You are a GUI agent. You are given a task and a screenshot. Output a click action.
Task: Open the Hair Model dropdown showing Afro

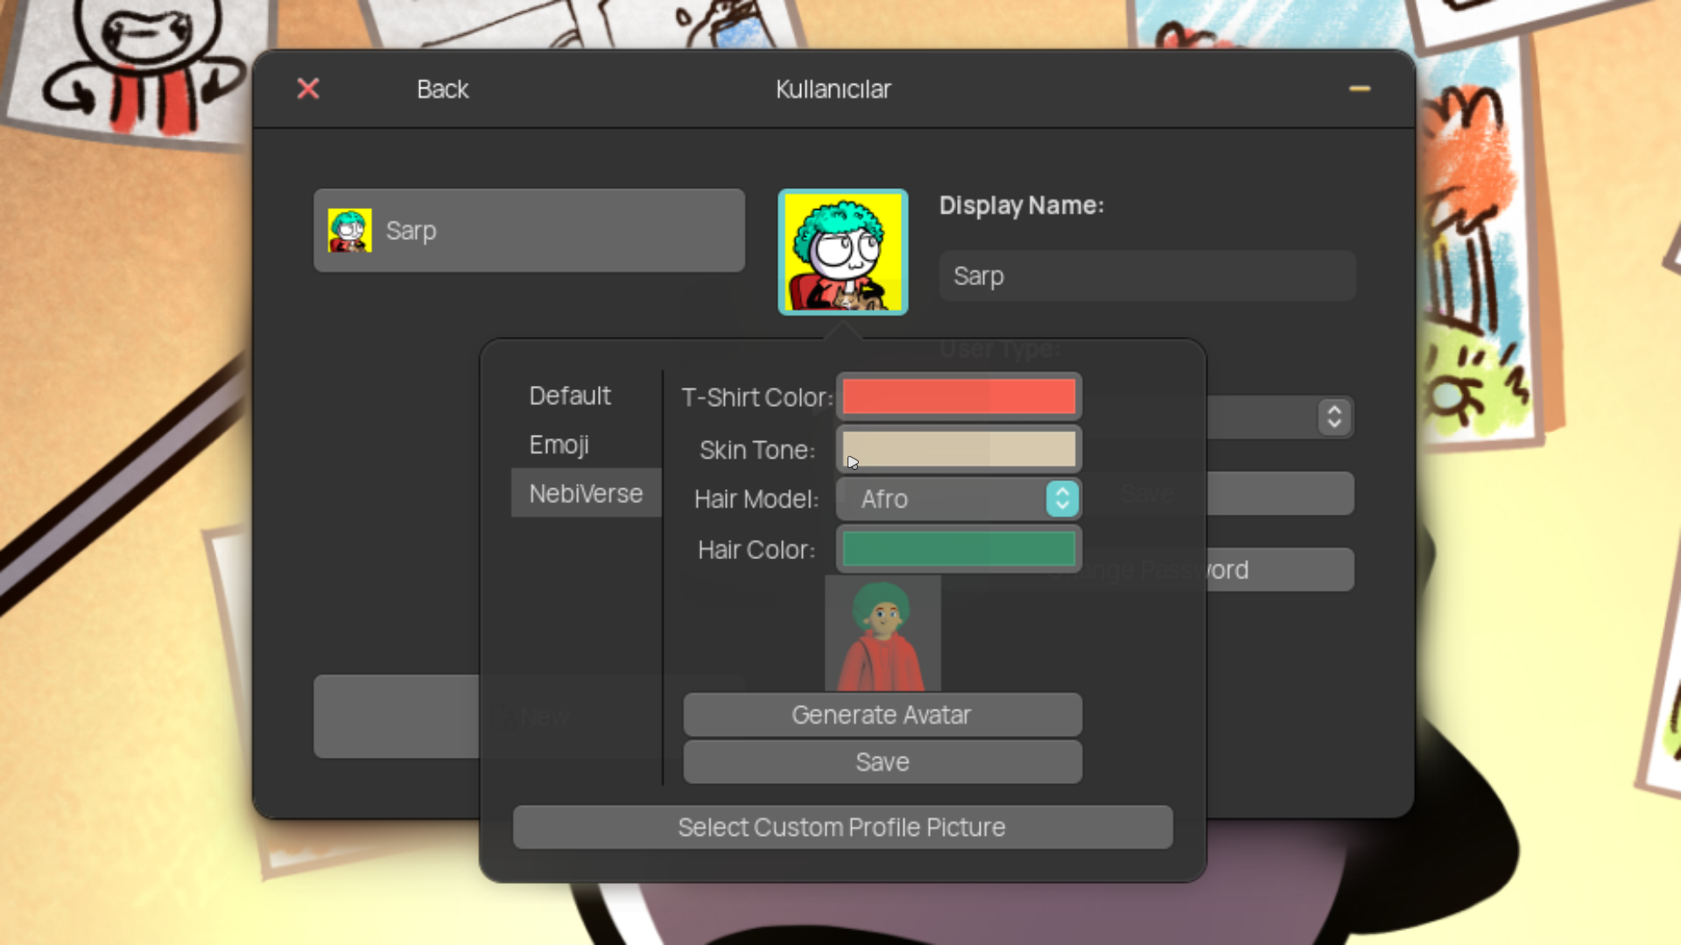click(x=959, y=499)
